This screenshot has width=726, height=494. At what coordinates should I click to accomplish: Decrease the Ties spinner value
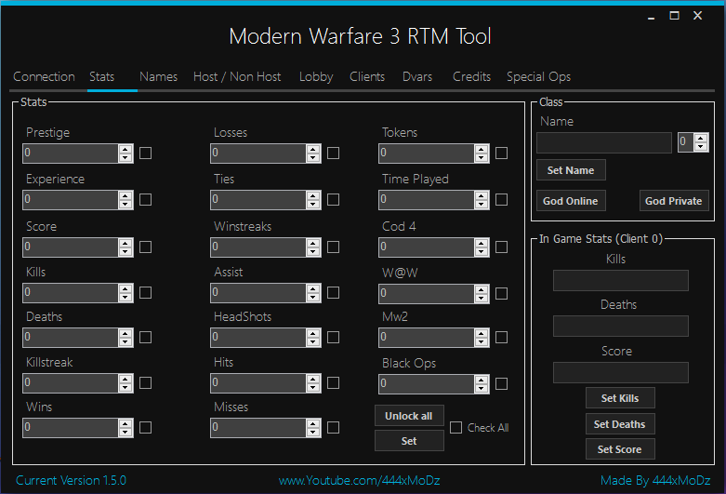pyautogui.click(x=313, y=205)
